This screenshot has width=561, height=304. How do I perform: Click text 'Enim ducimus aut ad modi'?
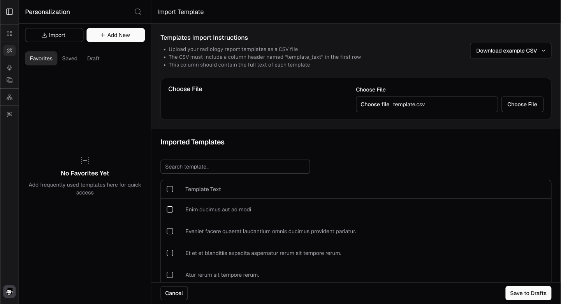click(x=218, y=209)
